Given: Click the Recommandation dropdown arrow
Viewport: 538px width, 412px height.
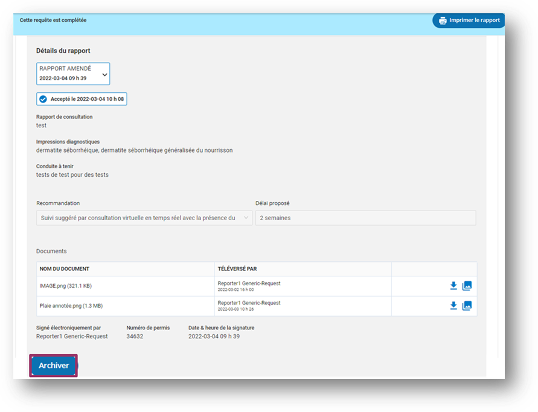Looking at the screenshot, I should point(246,218).
